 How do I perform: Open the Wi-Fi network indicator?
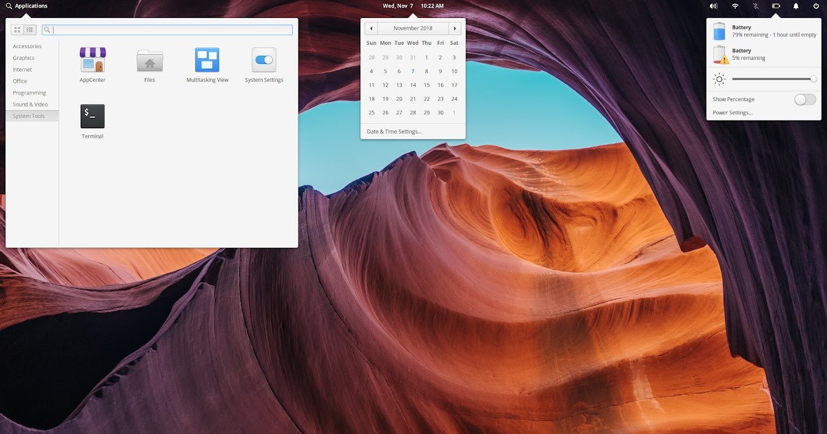pyautogui.click(x=735, y=6)
